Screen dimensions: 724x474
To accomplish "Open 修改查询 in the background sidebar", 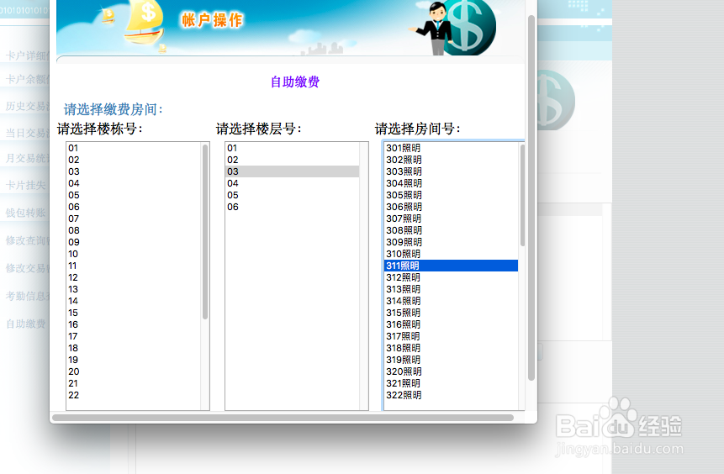I will pos(27,240).
